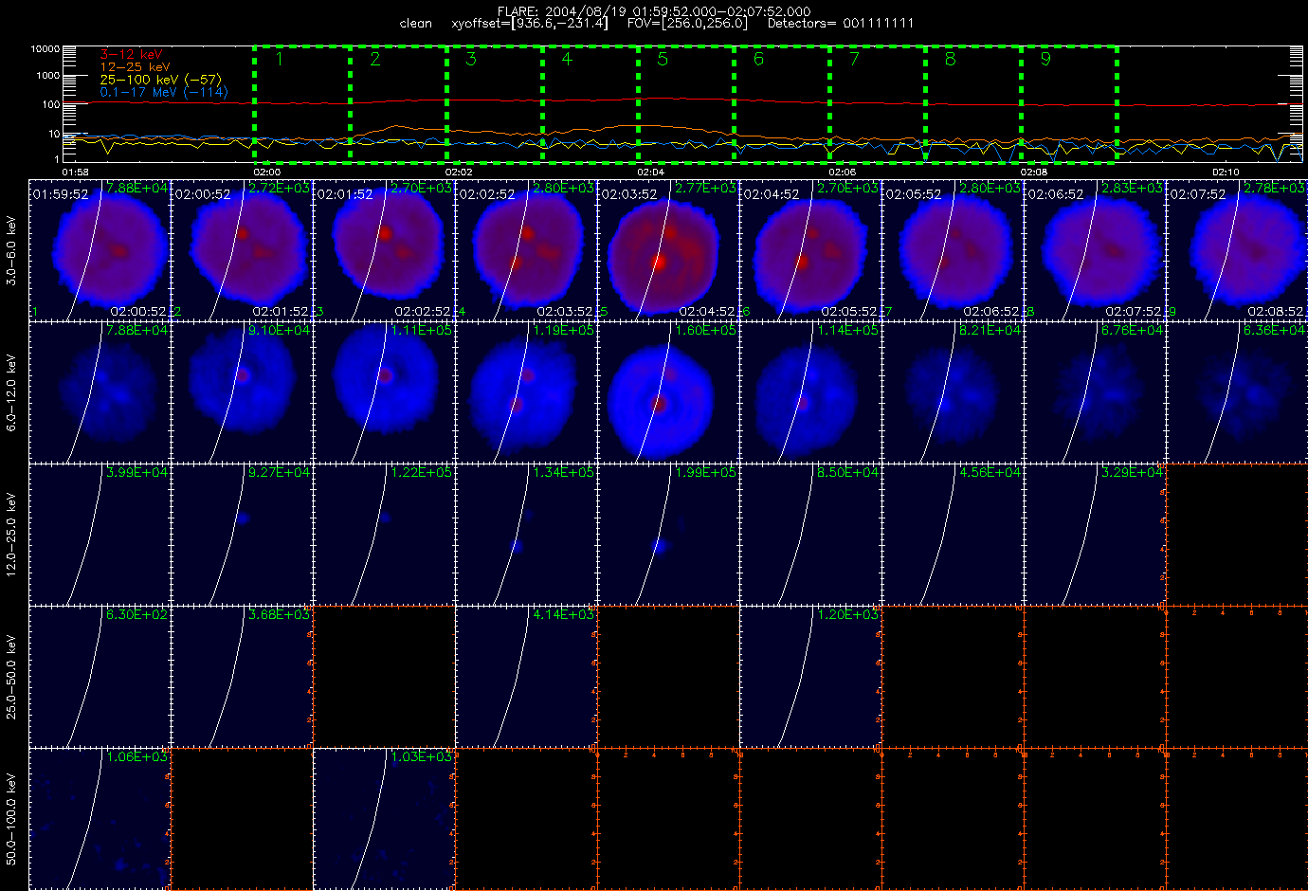Select the 3.0-6.0 keV image starting 01:59:52
This screenshot has height=891, width=1308.
pyautogui.click(x=100, y=249)
